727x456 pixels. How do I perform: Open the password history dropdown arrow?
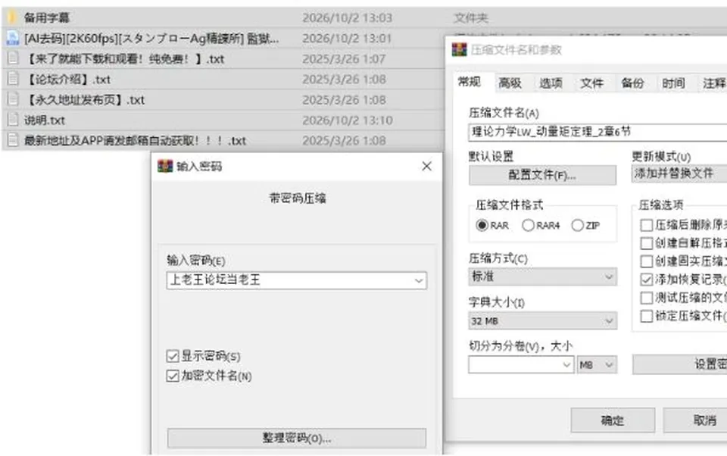pos(419,281)
